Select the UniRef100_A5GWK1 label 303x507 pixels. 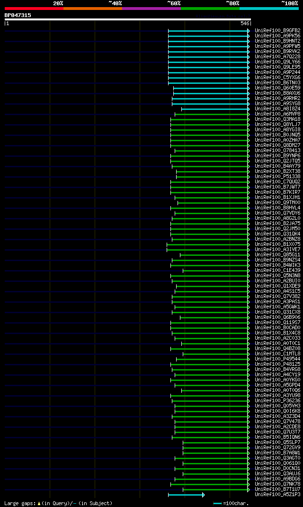tap(277, 307)
